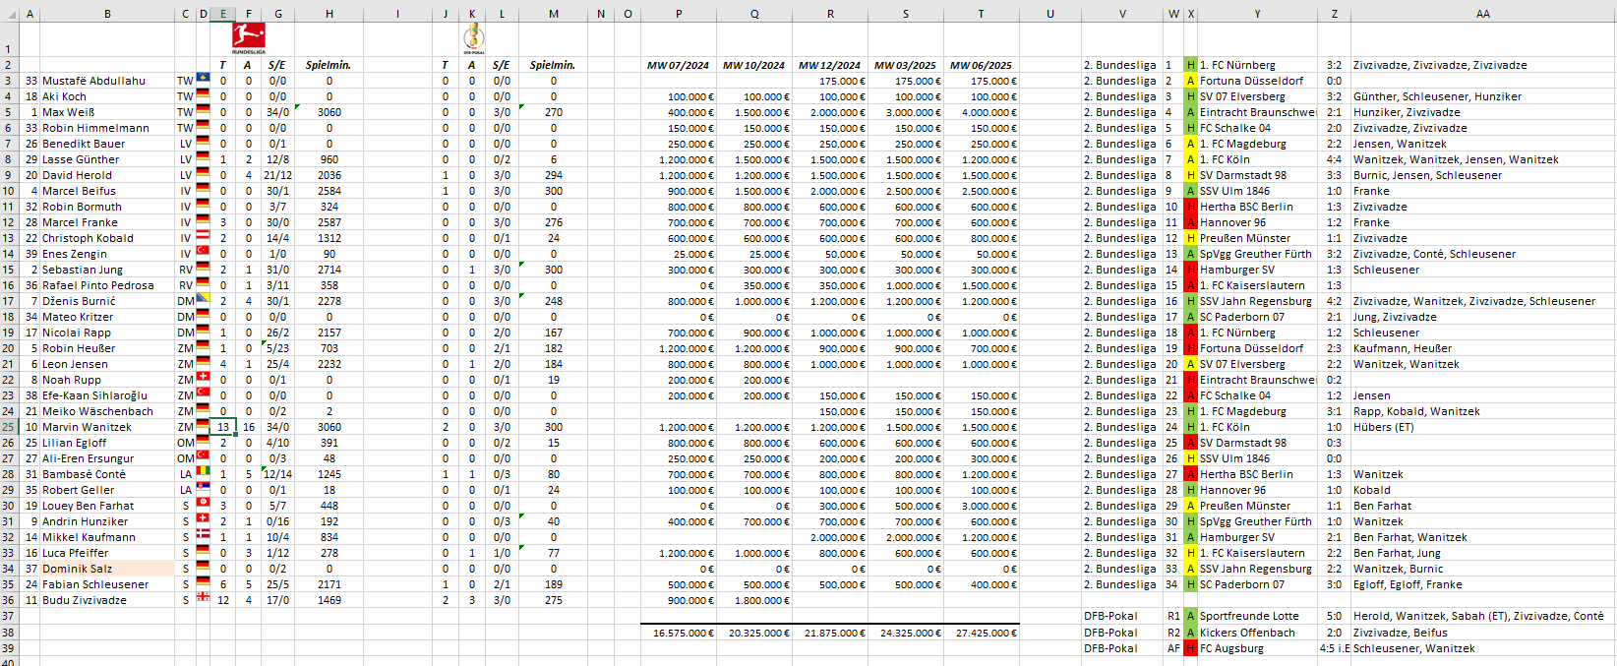The image size is (1617, 666).
Task: Click the scorer cell 'Egloff, Egloff, Franke'
Action: tap(1407, 584)
